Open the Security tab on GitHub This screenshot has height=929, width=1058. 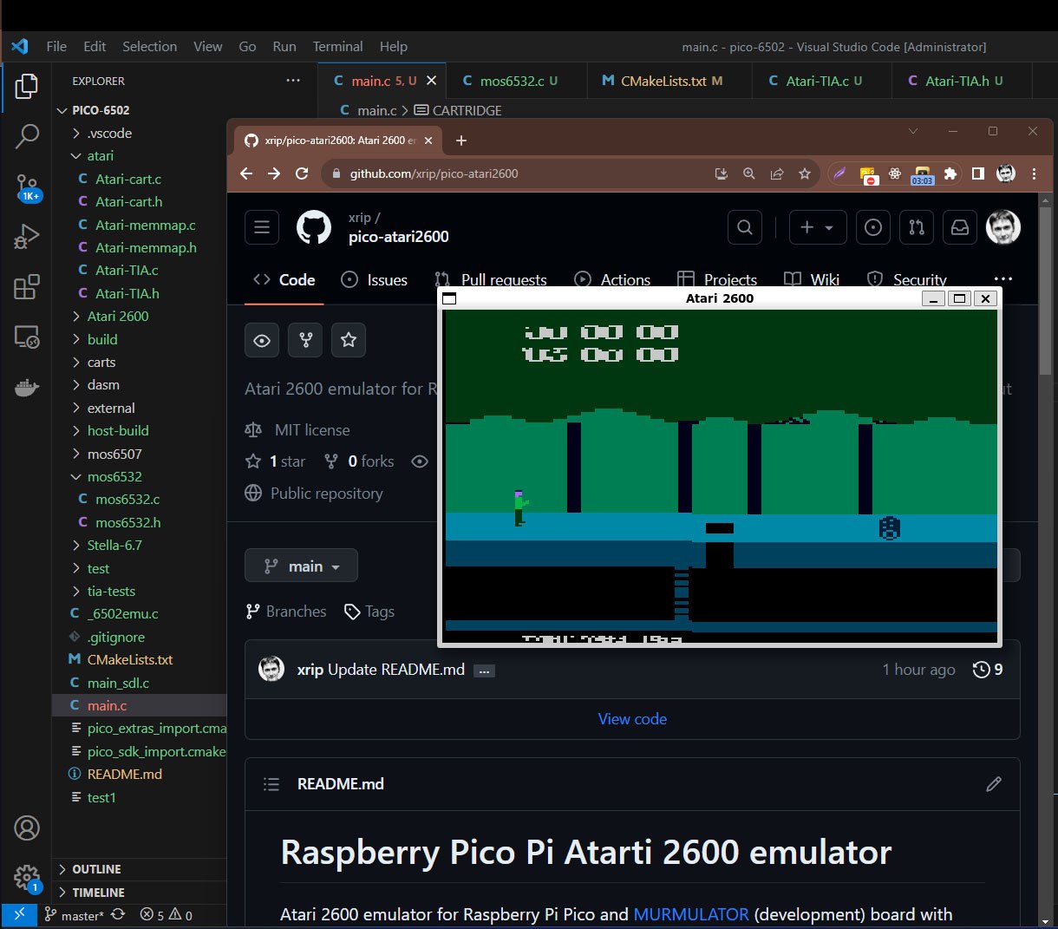pyautogui.click(x=907, y=279)
